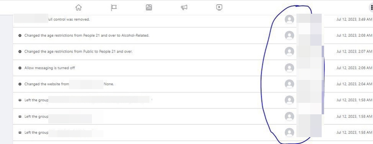The image size is (373, 144).
Task: Click group icon on the 2:04 AM-following Left the group row
Action: (20, 100)
